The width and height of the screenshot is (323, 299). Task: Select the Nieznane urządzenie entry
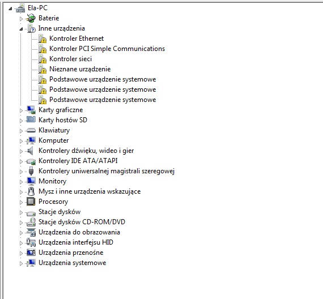pos(80,69)
